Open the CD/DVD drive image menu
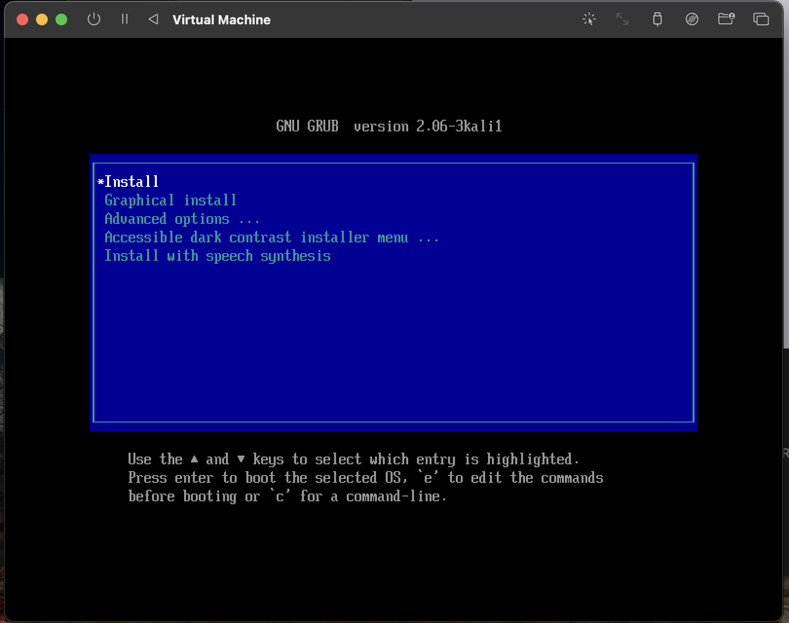The width and height of the screenshot is (789, 623). [692, 19]
